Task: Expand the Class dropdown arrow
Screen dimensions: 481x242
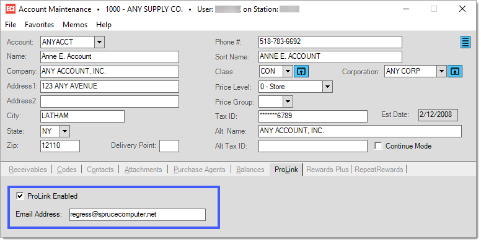Action: click(x=288, y=71)
